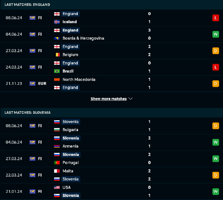Click red L badge for England-Iceland
The width and height of the screenshot is (223, 200).
click(215, 18)
